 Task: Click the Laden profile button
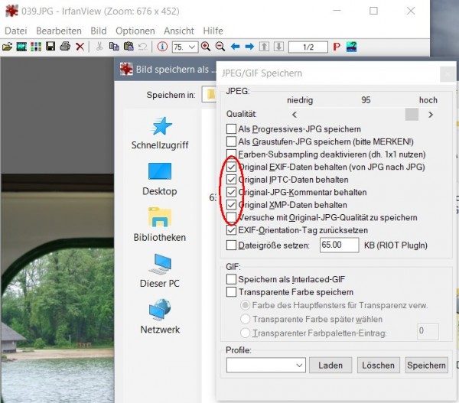330,365
